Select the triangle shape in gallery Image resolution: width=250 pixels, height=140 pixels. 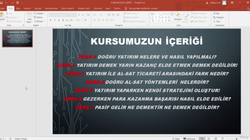pos(153,17)
